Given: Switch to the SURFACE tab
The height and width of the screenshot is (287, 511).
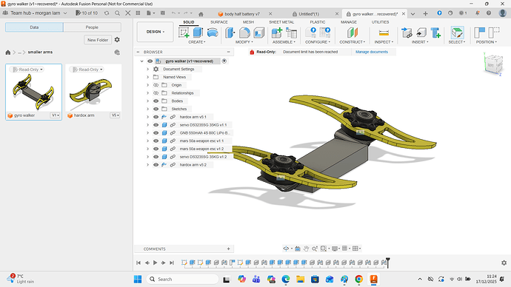Looking at the screenshot, I should click(x=219, y=22).
